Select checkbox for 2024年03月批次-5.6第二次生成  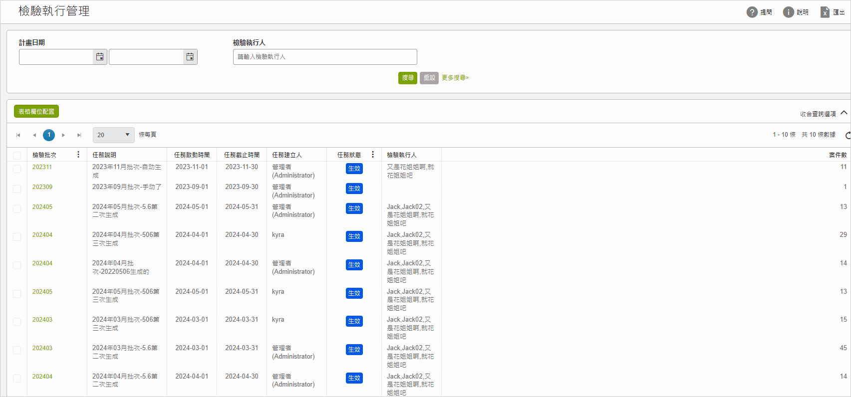coord(17,350)
